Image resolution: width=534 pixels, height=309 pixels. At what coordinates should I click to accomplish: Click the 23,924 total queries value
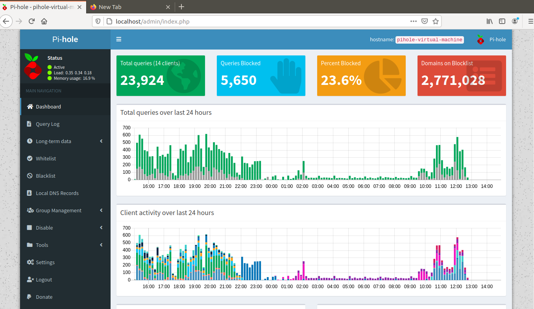pos(142,80)
